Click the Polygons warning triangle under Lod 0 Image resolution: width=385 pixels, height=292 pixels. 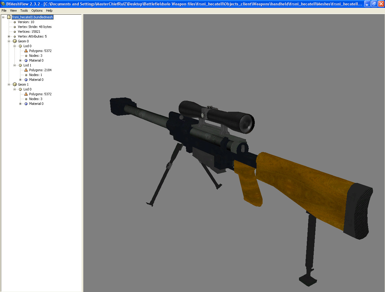pos(26,51)
